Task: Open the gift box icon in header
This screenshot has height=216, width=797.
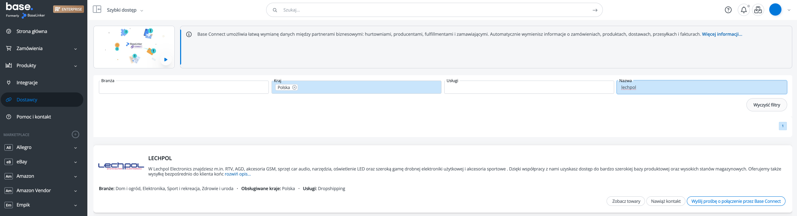Action: (758, 10)
